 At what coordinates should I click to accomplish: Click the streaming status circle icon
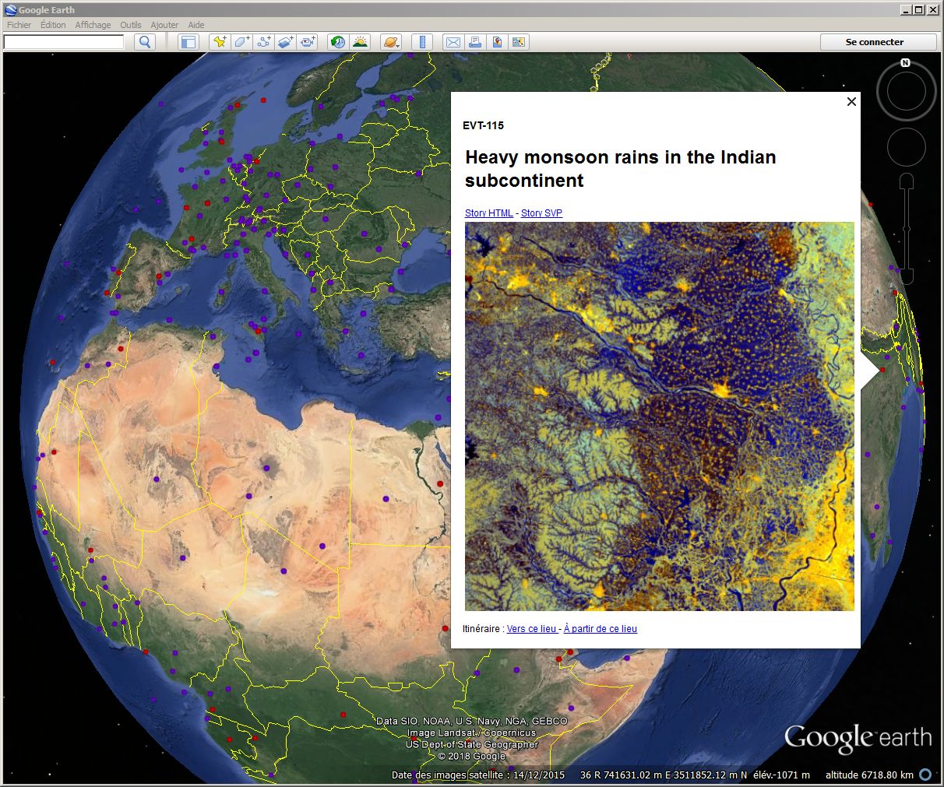(925, 775)
